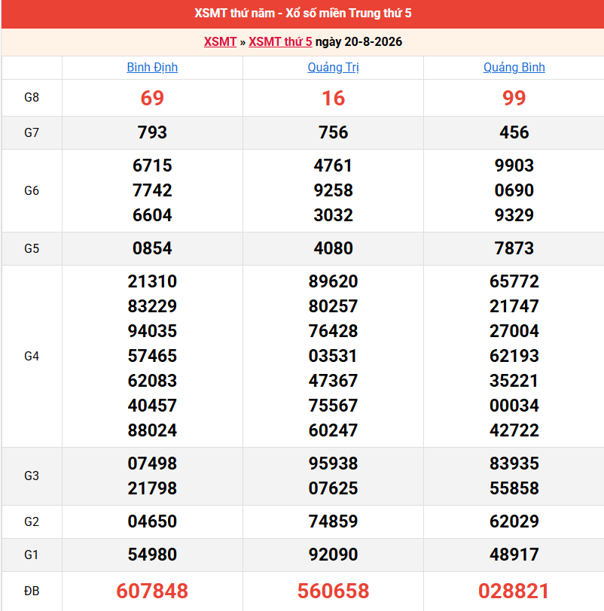This screenshot has width=604, height=611.
Task: Click Quảng Trị G7 number 756
Action: pyautogui.click(x=333, y=132)
